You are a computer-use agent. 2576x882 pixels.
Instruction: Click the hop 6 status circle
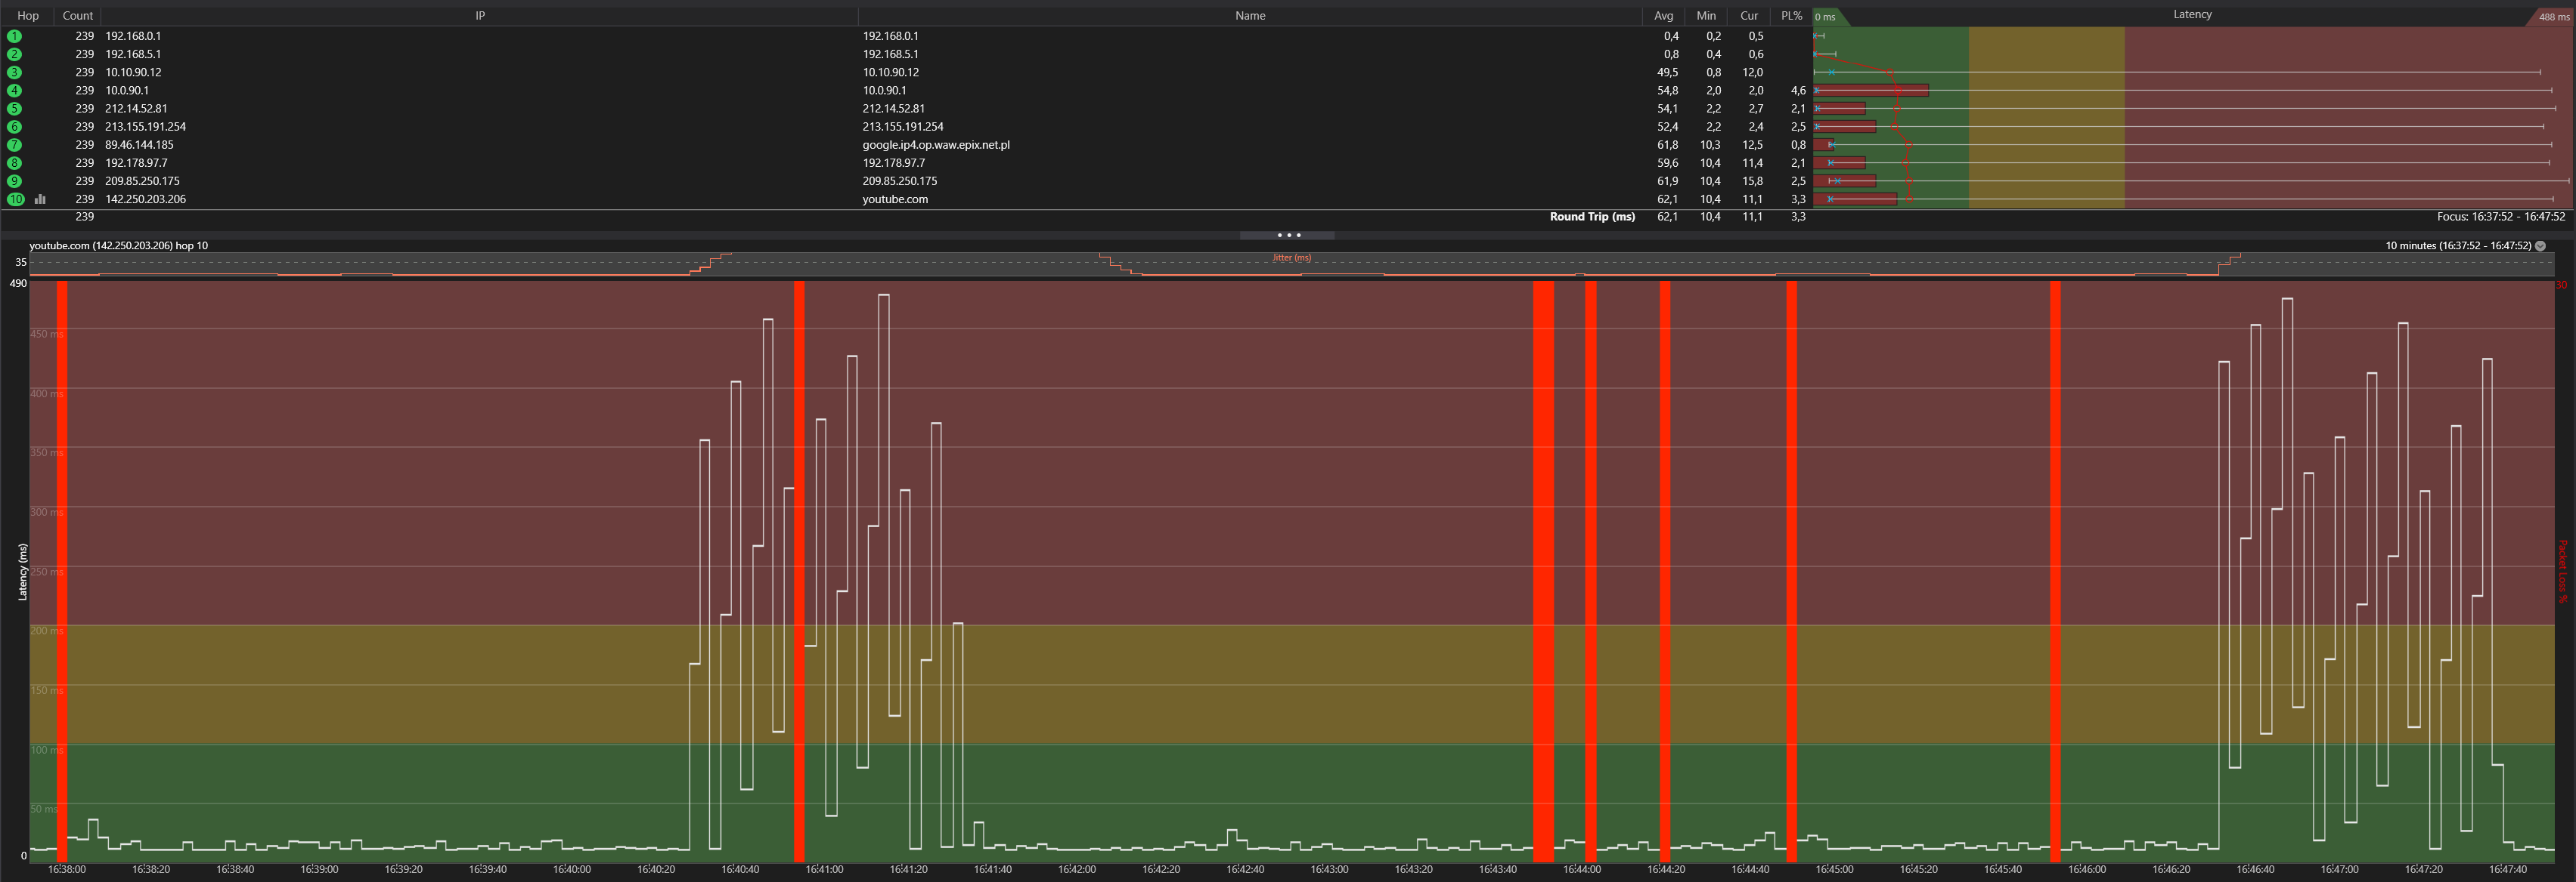(x=14, y=127)
